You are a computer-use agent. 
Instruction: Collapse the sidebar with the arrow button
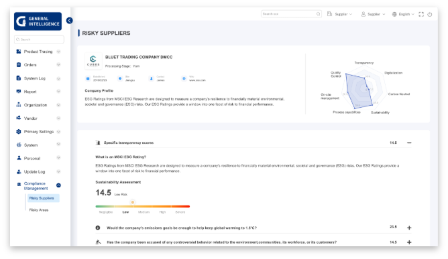[x=70, y=21]
